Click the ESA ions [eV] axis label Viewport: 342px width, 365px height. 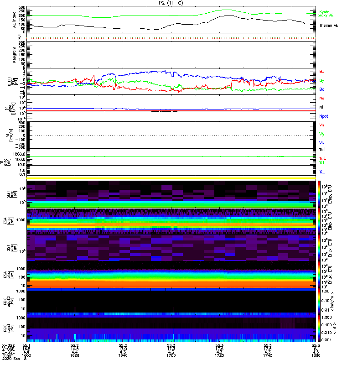(9, 221)
